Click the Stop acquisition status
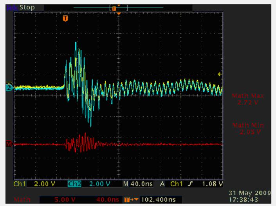 27,7
